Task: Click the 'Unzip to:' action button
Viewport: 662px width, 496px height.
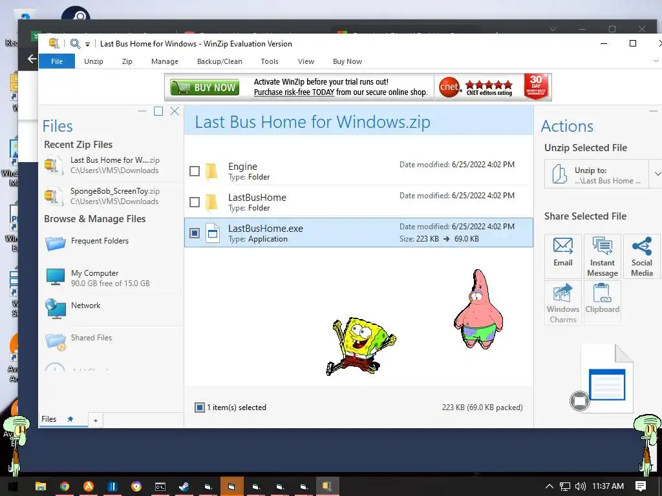Action: pyautogui.click(x=597, y=174)
